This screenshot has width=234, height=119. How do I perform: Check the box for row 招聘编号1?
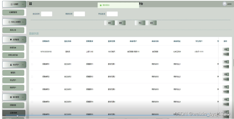tap(32, 64)
